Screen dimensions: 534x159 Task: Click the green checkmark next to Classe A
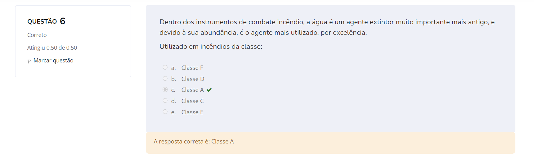(209, 90)
